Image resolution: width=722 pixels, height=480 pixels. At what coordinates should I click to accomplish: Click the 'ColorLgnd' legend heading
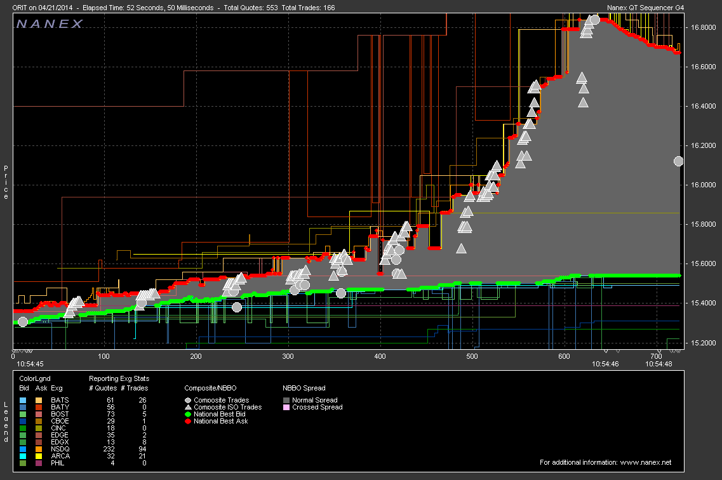click(x=35, y=379)
